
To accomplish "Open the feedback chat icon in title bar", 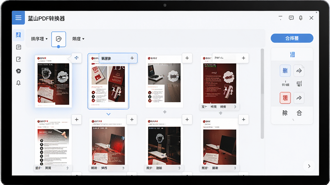I will [291, 18].
